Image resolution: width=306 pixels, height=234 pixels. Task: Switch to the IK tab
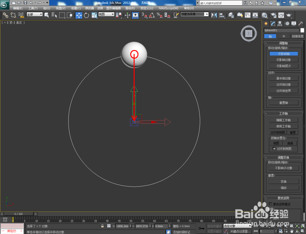coord(284,36)
